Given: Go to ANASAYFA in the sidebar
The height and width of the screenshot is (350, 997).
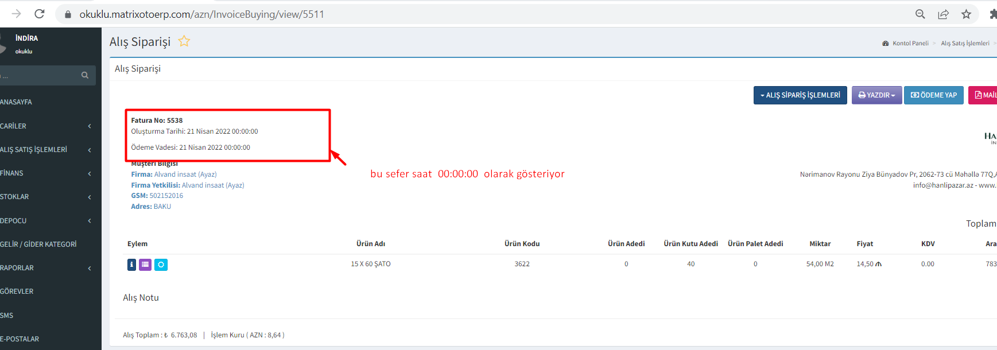Looking at the screenshot, I should 16,102.
